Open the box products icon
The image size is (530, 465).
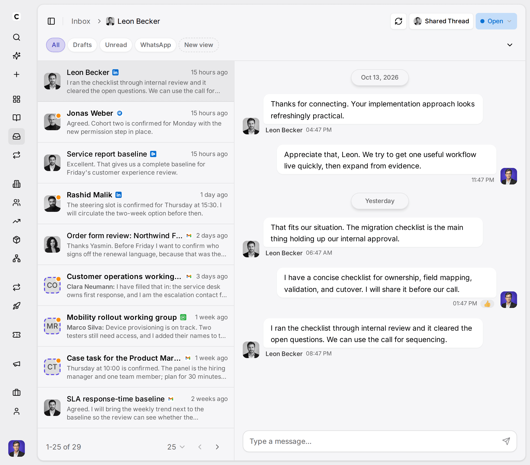(17, 240)
